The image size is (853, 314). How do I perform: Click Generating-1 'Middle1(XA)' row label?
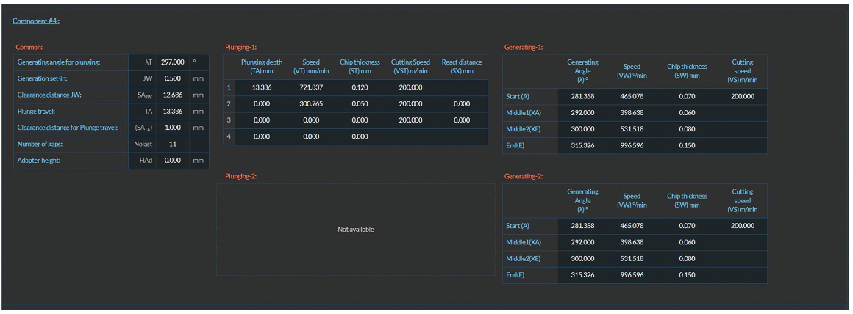(x=524, y=113)
